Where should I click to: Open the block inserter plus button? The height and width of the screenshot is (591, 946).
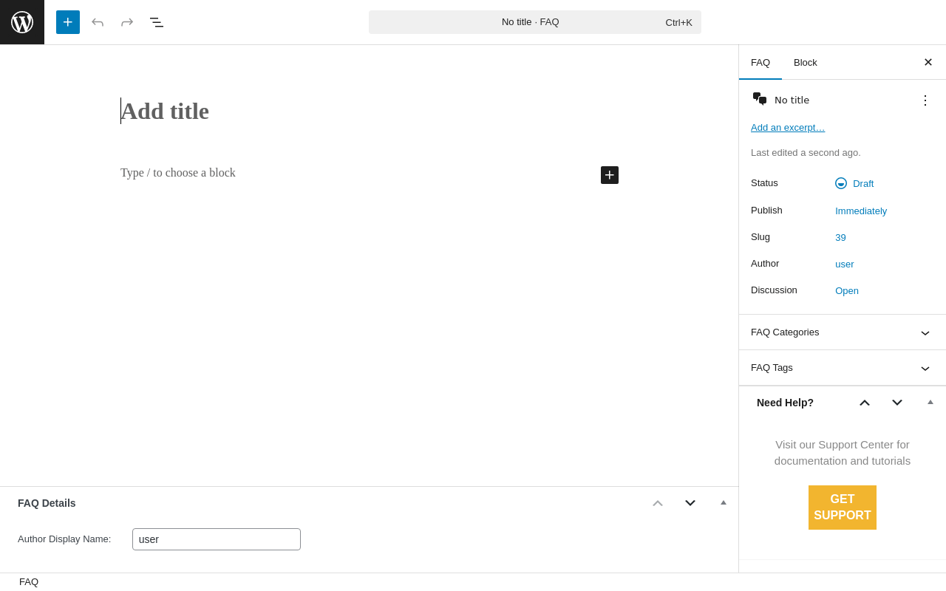(x=68, y=22)
